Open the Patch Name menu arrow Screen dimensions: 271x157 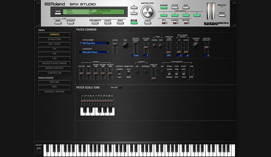80,43
